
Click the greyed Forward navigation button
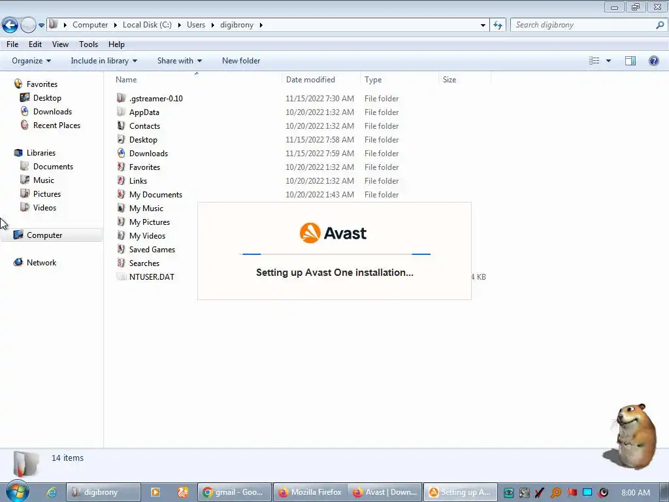point(28,25)
